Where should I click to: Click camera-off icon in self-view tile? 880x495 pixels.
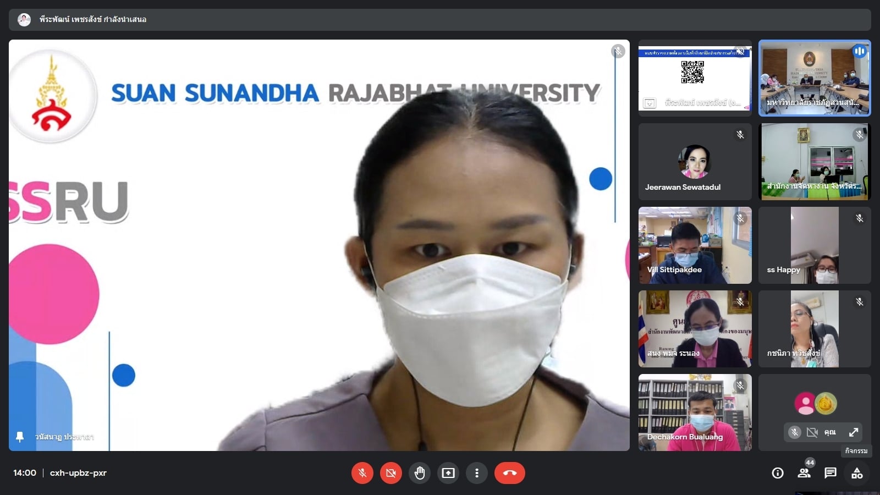(812, 432)
